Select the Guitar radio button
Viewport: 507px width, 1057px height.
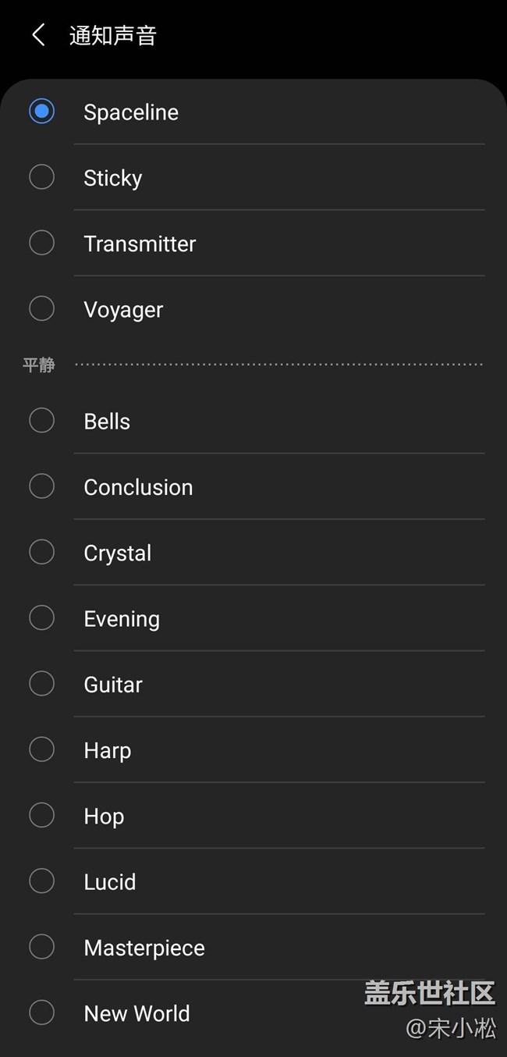tap(41, 684)
